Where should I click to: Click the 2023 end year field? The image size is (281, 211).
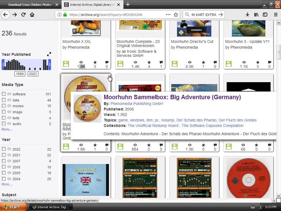pos(33,74)
